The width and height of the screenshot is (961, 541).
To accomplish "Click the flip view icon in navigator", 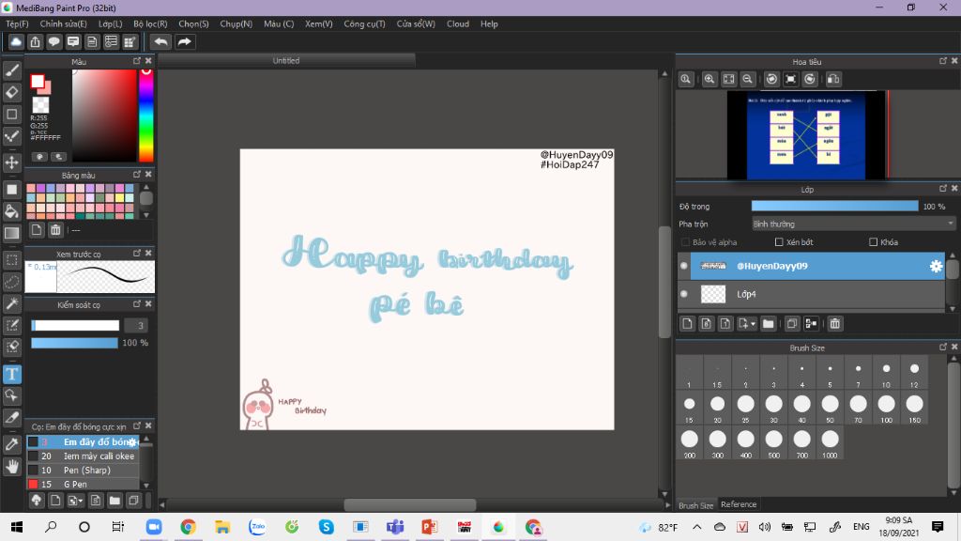I will pyautogui.click(x=833, y=79).
